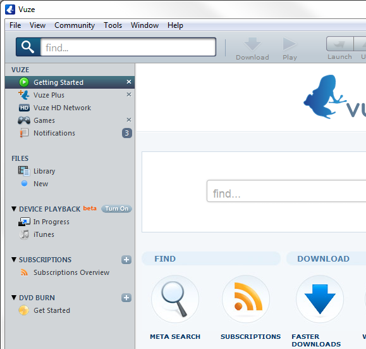This screenshot has height=349, width=366.
Task: Turn On device playback
Action: tap(116, 208)
